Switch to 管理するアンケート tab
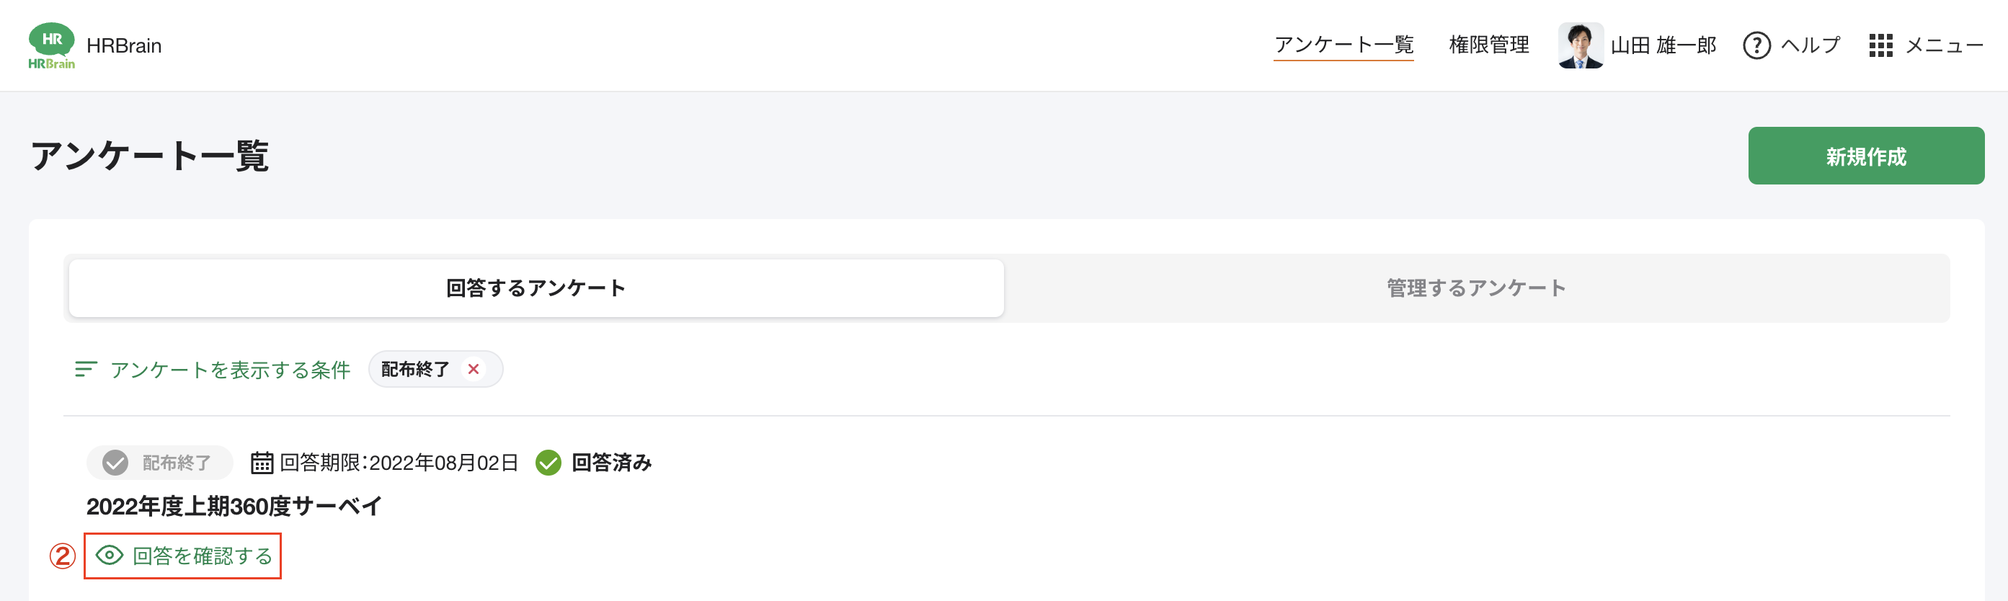Screen dimensions: 2008x601 pos(1475,288)
